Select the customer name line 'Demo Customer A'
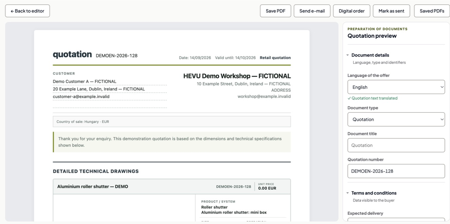The width and height of the screenshot is (450, 224). point(85,81)
